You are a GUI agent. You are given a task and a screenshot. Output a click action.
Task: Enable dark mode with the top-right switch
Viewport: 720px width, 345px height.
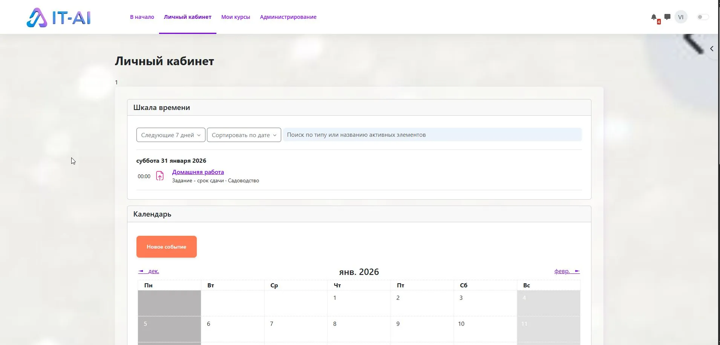point(703,17)
